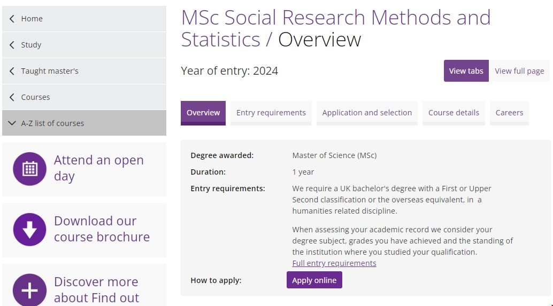Viewport: 553px width, 306px height.
Task: Click the download arrow circle icon
Action: point(29,230)
